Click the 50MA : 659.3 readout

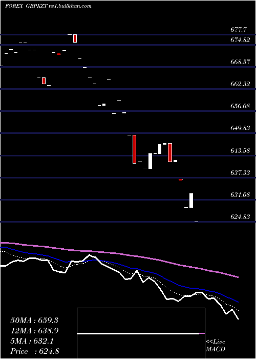click(x=34, y=321)
